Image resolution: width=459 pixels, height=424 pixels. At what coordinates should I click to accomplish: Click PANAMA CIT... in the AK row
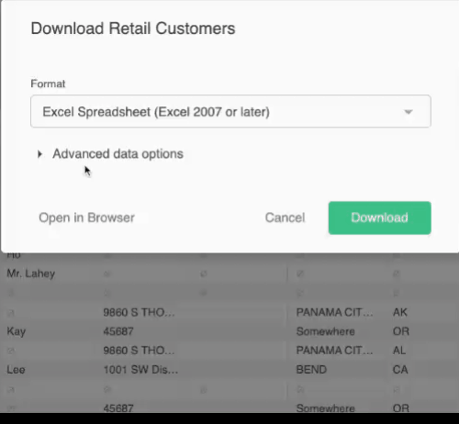[334, 312]
